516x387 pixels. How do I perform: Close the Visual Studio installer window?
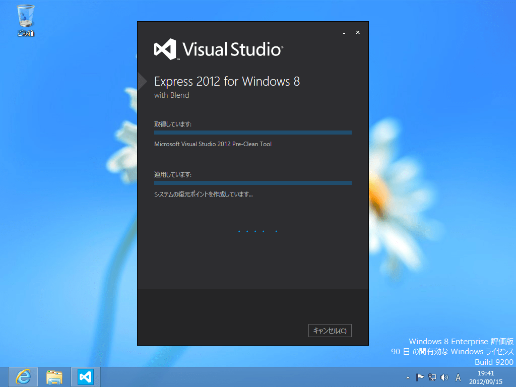pyautogui.click(x=358, y=32)
